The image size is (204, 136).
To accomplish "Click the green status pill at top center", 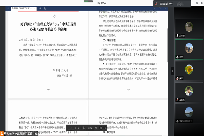I will (88, 1).
